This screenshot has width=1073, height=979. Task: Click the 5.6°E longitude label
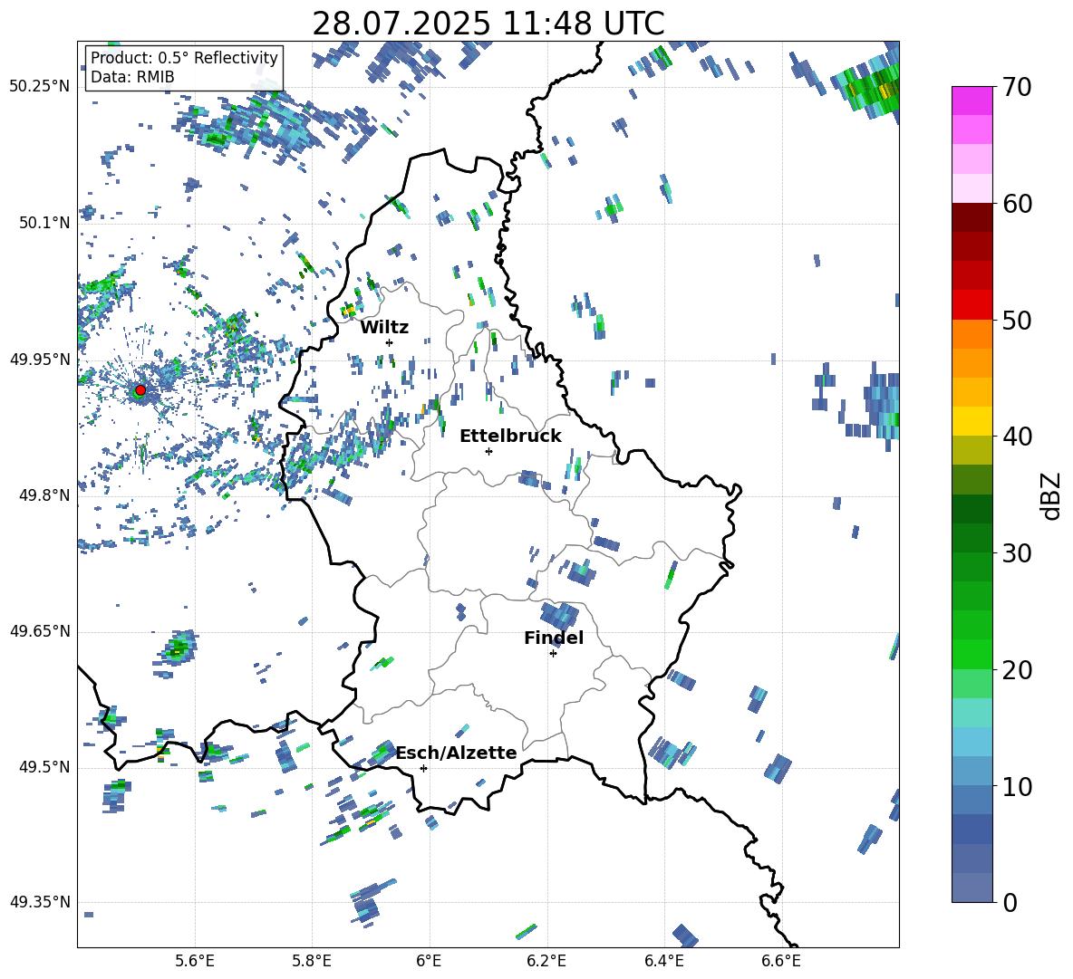pyautogui.click(x=195, y=961)
